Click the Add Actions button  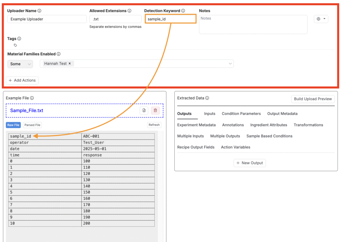22,81
